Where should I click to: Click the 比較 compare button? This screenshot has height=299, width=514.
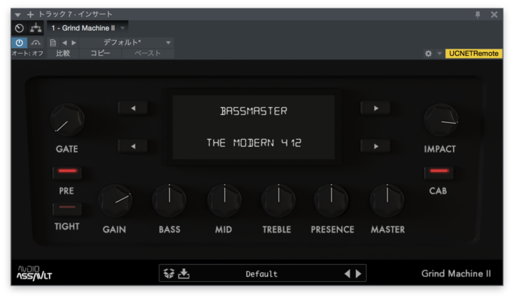pyautogui.click(x=63, y=53)
